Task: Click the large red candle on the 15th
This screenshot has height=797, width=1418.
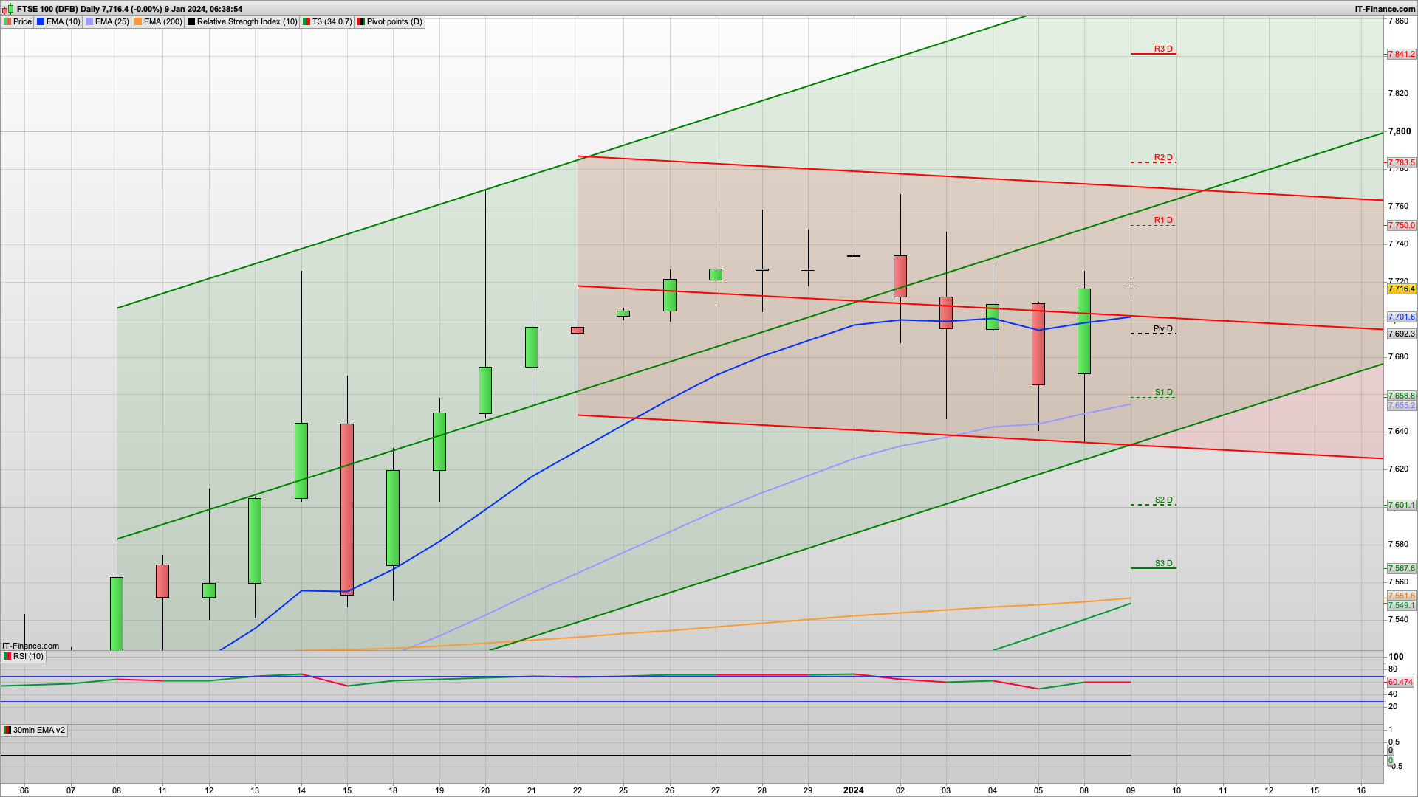Action: [x=347, y=508]
